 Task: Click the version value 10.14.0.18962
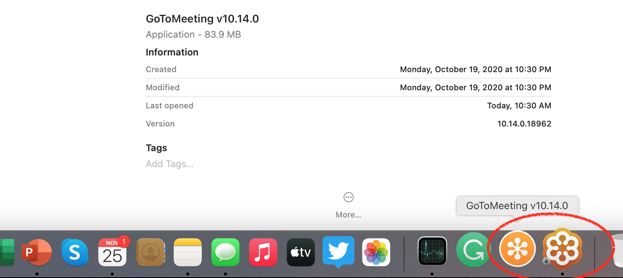tap(524, 124)
